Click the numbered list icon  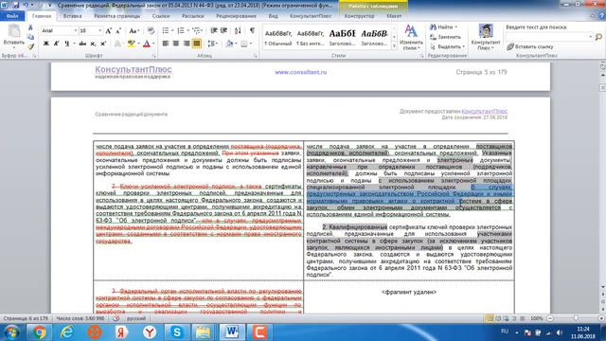pos(181,30)
